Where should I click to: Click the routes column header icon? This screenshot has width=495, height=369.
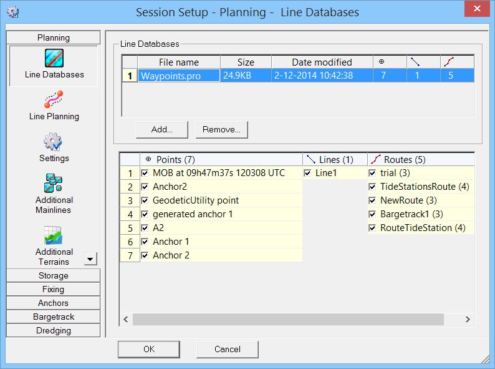click(x=448, y=62)
